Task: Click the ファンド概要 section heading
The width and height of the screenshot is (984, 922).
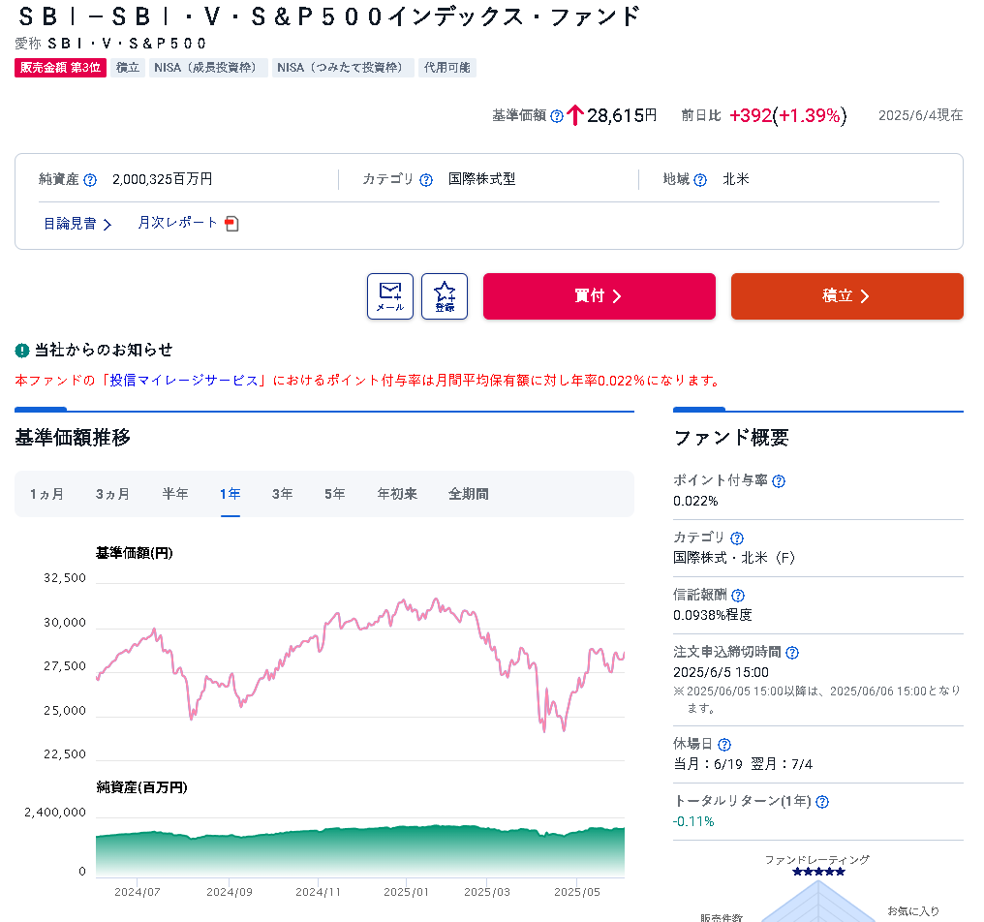Action: pyautogui.click(x=731, y=438)
